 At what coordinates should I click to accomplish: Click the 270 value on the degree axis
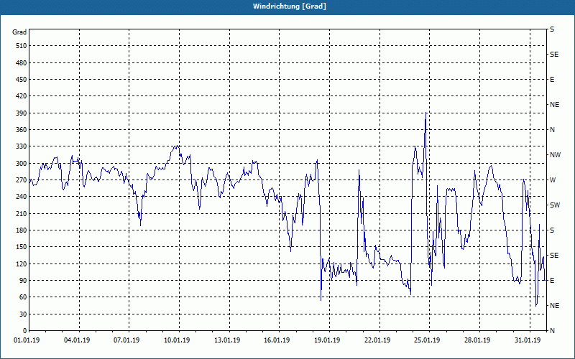point(22,180)
